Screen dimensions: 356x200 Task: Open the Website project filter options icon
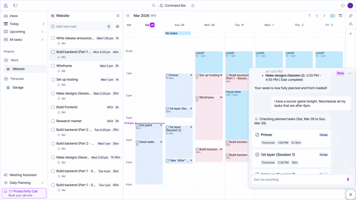(x=118, y=15)
